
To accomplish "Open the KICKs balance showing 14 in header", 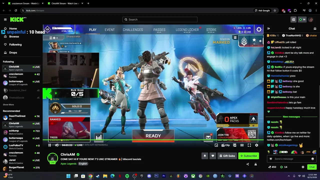I will coord(302,19).
